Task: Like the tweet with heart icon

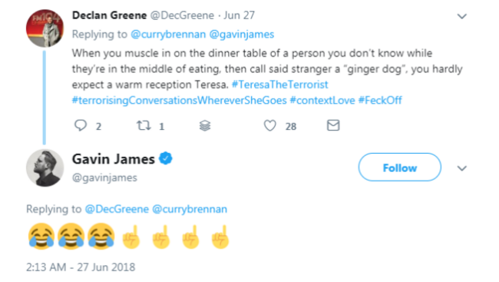Action: point(270,125)
